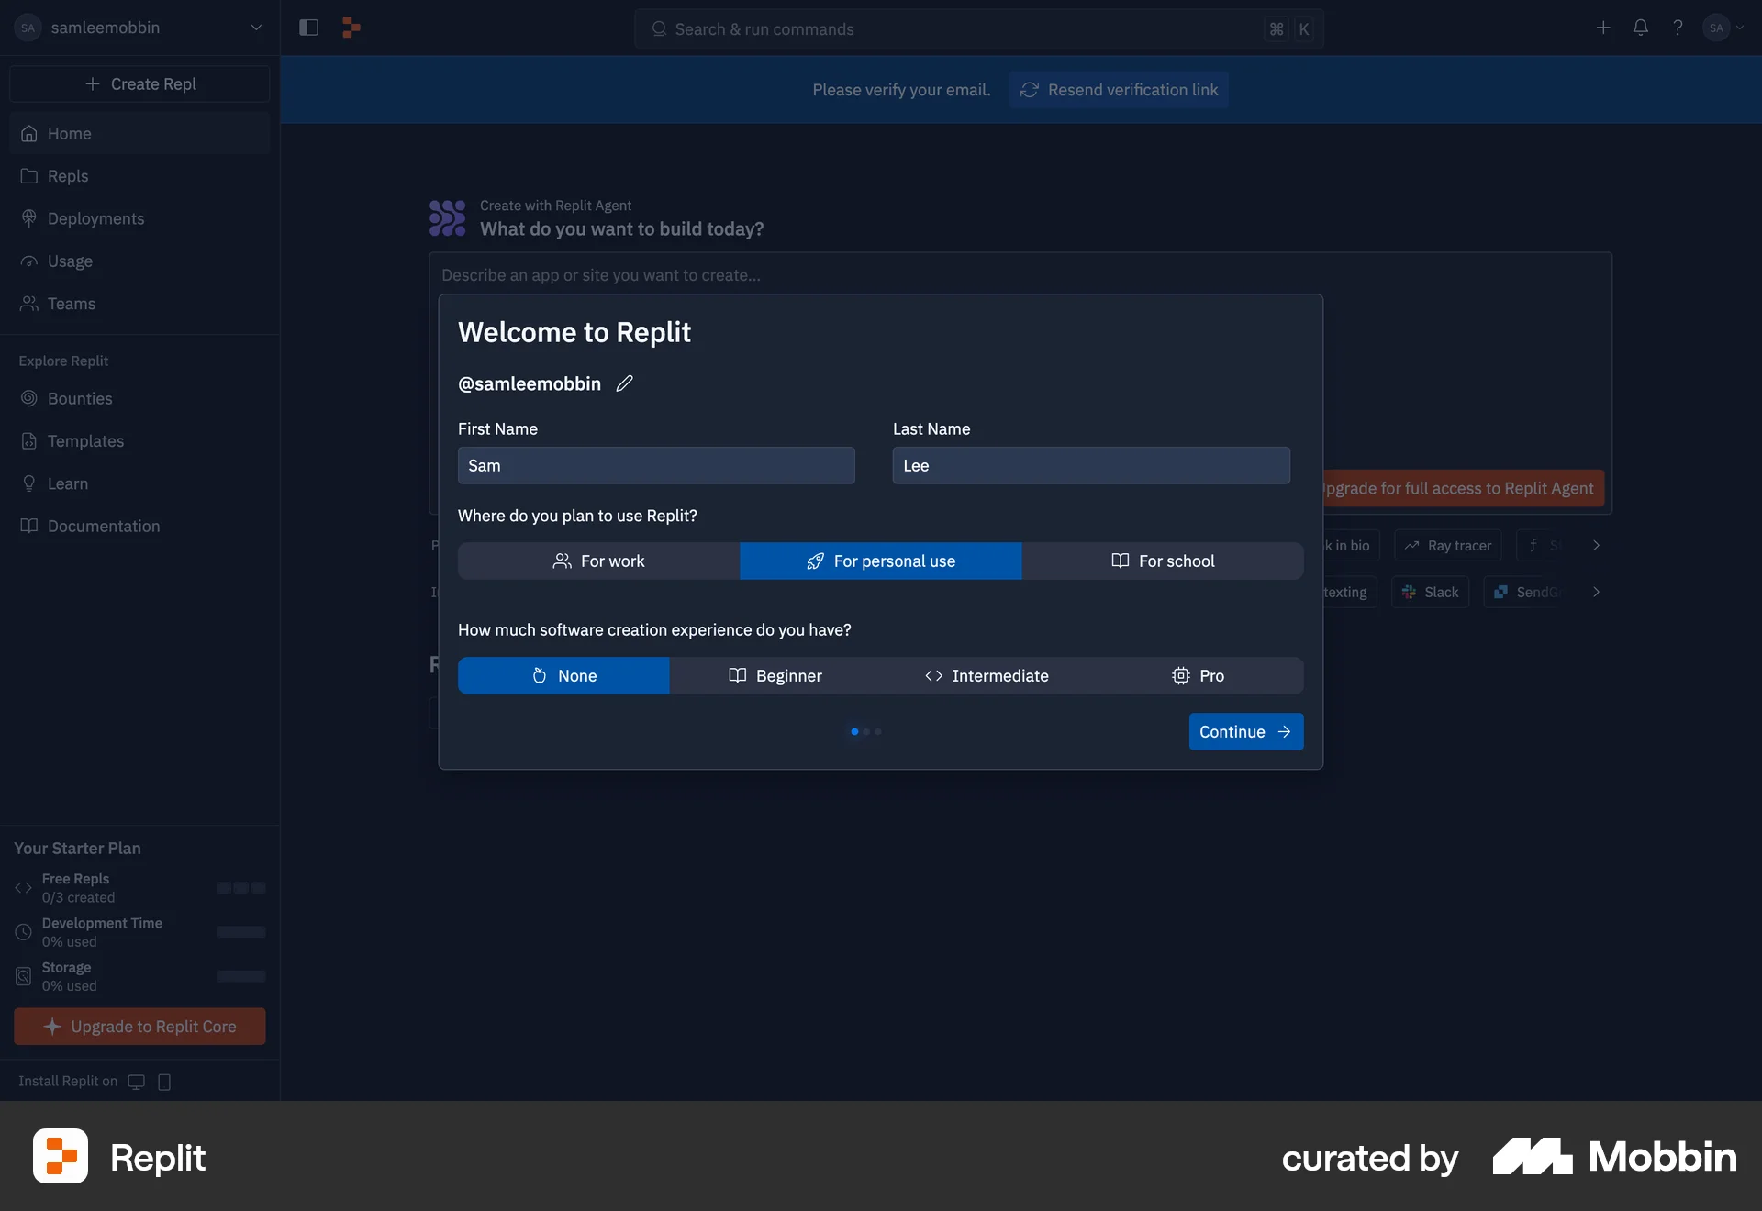This screenshot has width=1762, height=1211.
Task: Expand more integrations with the right chevron
Action: [x=1596, y=592]
